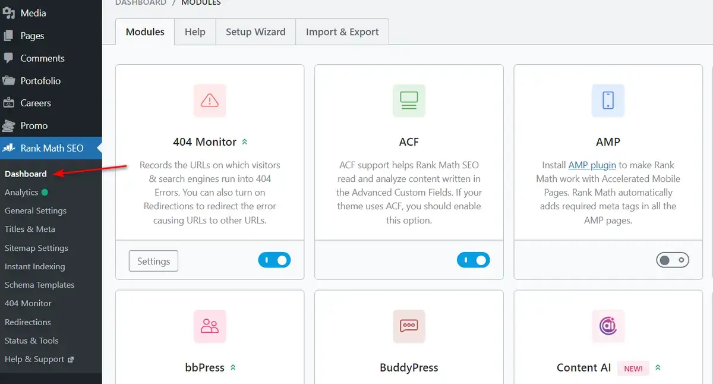Select Dashboard in Rank Math submenu
Screen dimensions: 713x384
[26, 174]
